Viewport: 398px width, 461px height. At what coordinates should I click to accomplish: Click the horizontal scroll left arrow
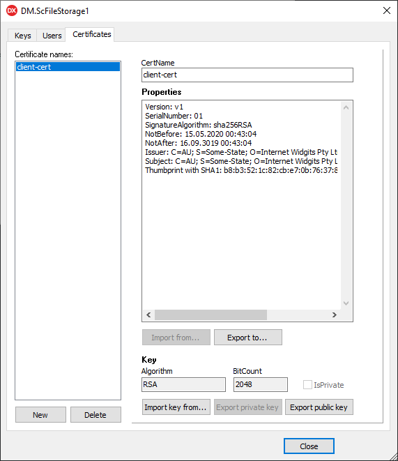coord(148,315)
